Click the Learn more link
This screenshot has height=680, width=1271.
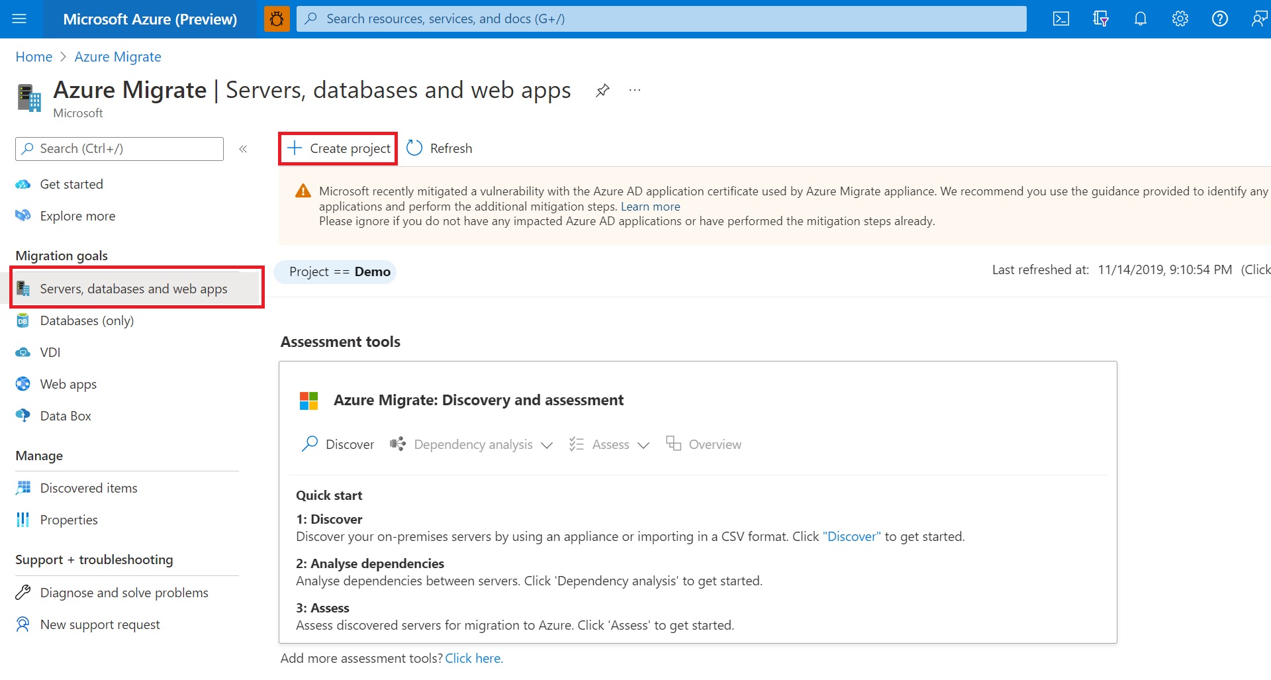650,207
